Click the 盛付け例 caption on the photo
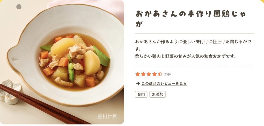Viewport: 264px width, 126px height. coord(107,116)
